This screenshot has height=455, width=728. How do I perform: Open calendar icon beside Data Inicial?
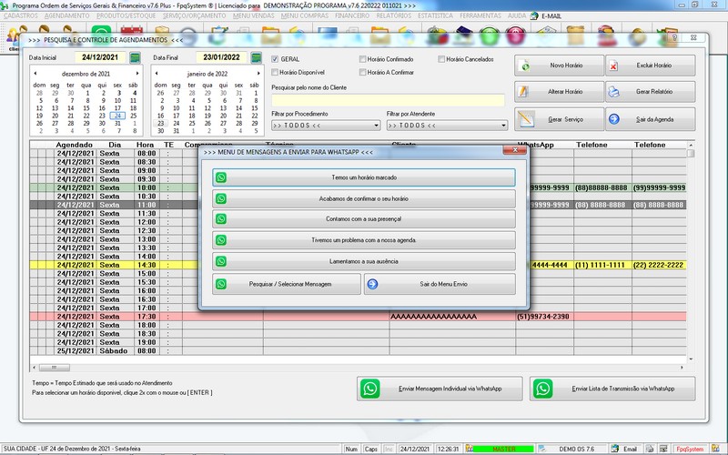point(135,57)
